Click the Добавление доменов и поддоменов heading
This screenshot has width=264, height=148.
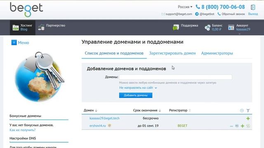(127, 69)
